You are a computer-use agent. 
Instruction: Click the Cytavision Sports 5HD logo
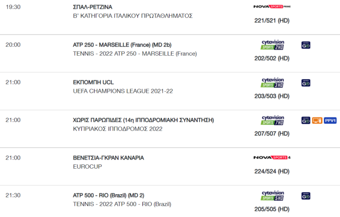272,195
